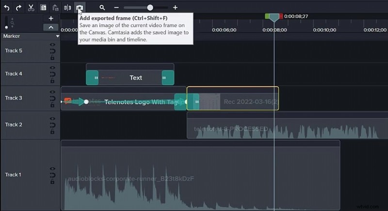Lock Track 5
The height and width of the screenshot is (211, 388).
click(x=52, y=58)
